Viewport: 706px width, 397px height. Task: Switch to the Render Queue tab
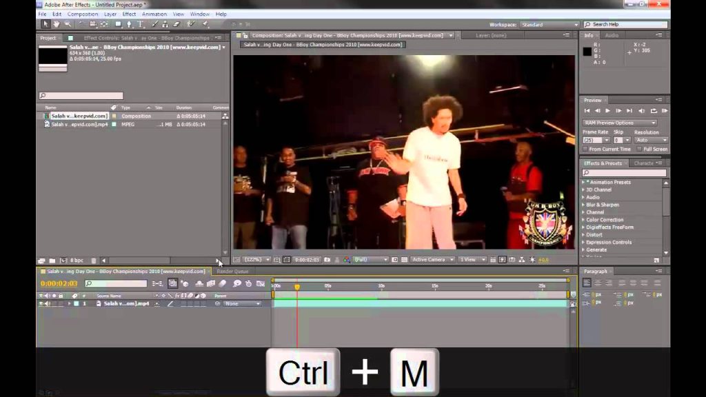point(232,272)
